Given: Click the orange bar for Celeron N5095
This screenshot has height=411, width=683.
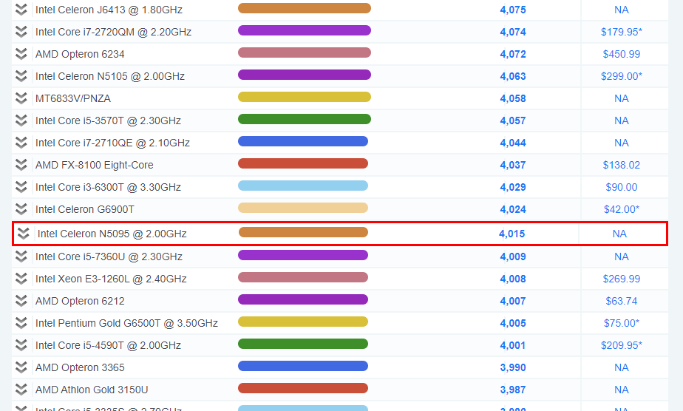Looking at the screenshot, I should click(x=303, y=233).
